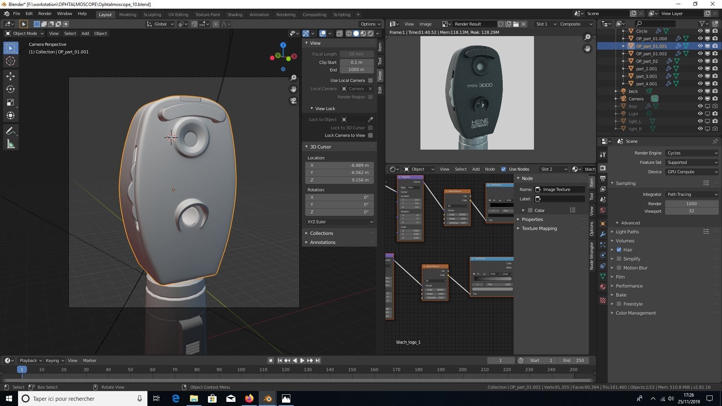Uncheck Use Nodes in node editor
This screenshot has height=406, width=722.
504,169
